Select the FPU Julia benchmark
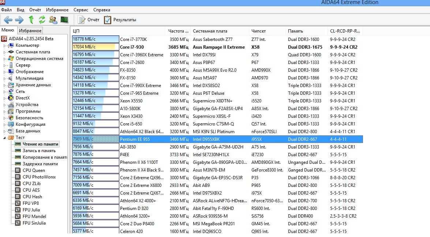Image resolution: width=430 pixels, height=237 pixels. [32, 210]
